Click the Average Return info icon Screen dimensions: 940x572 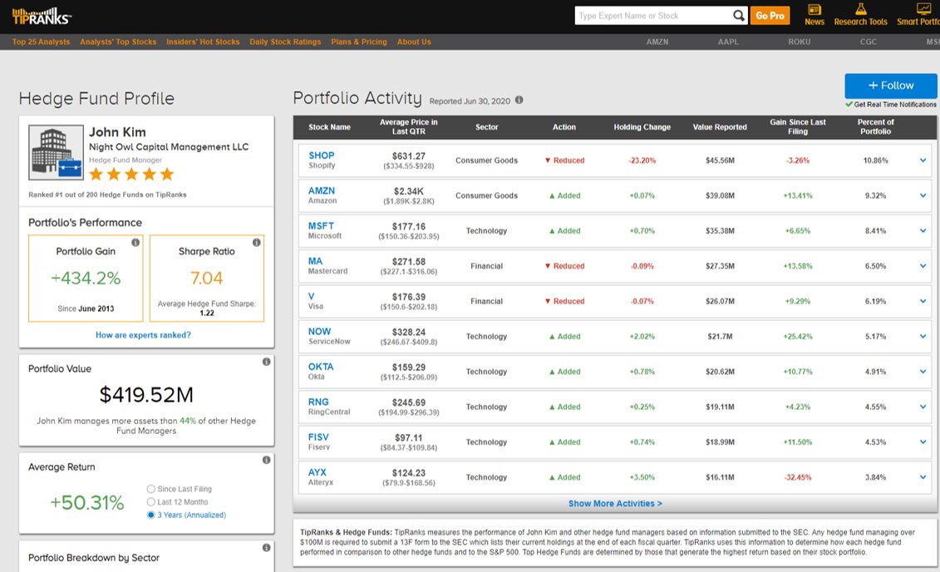(266, 460)
